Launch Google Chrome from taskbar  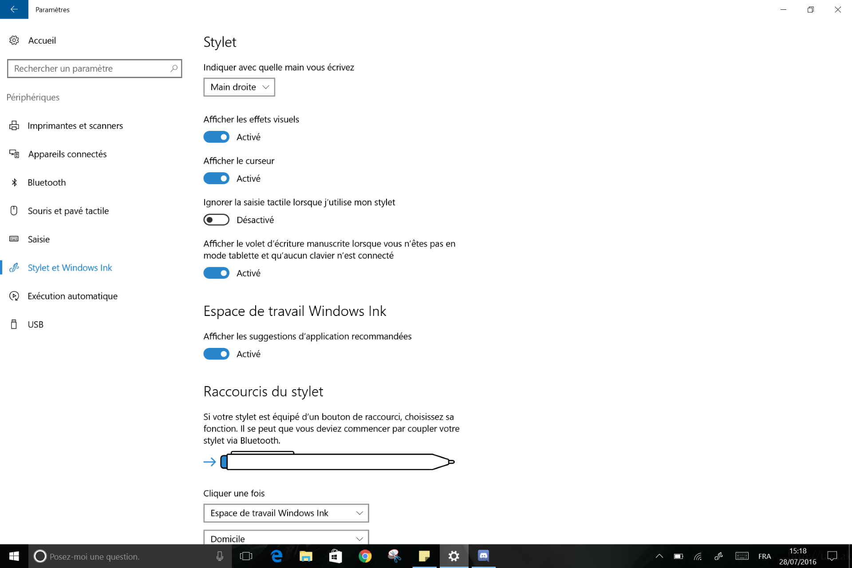pyautogui.click(x=365, y=556)
